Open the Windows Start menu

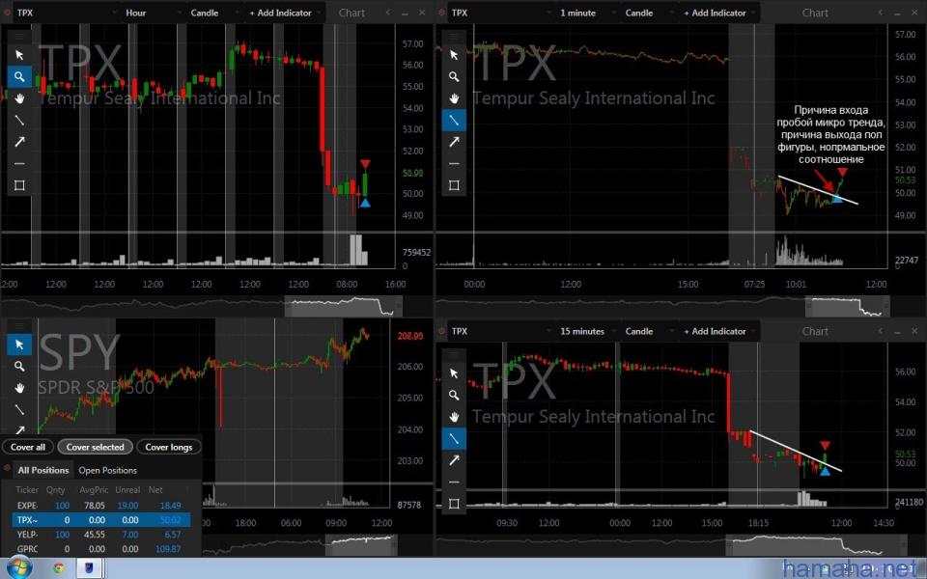19,568
